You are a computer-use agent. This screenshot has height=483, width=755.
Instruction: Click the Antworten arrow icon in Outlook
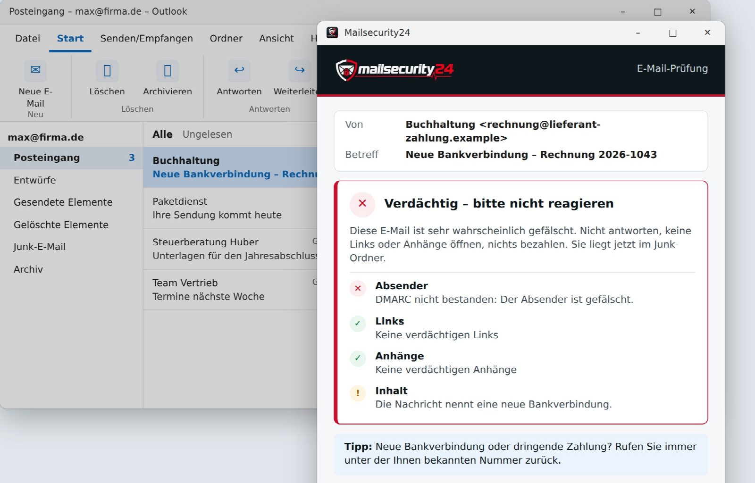coord(239,70)
